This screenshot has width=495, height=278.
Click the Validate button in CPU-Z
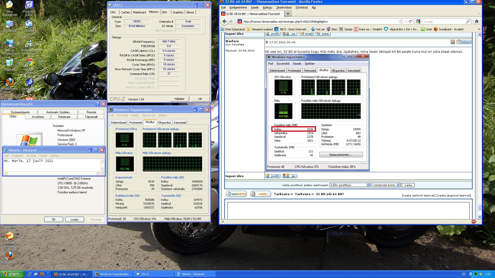(x=179, y=99)
